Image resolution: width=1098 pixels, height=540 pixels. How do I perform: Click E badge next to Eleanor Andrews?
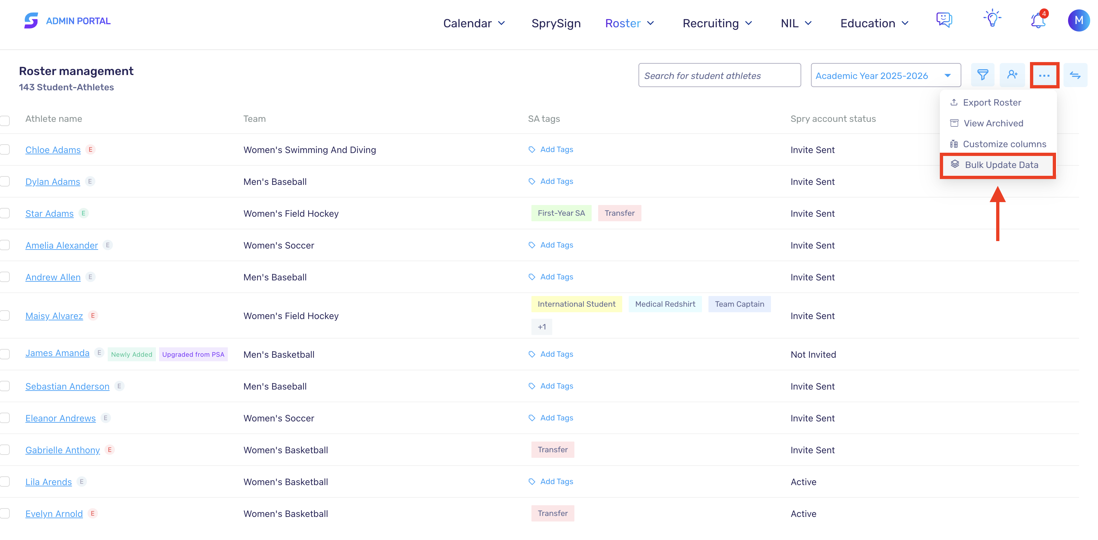[106, 418]
